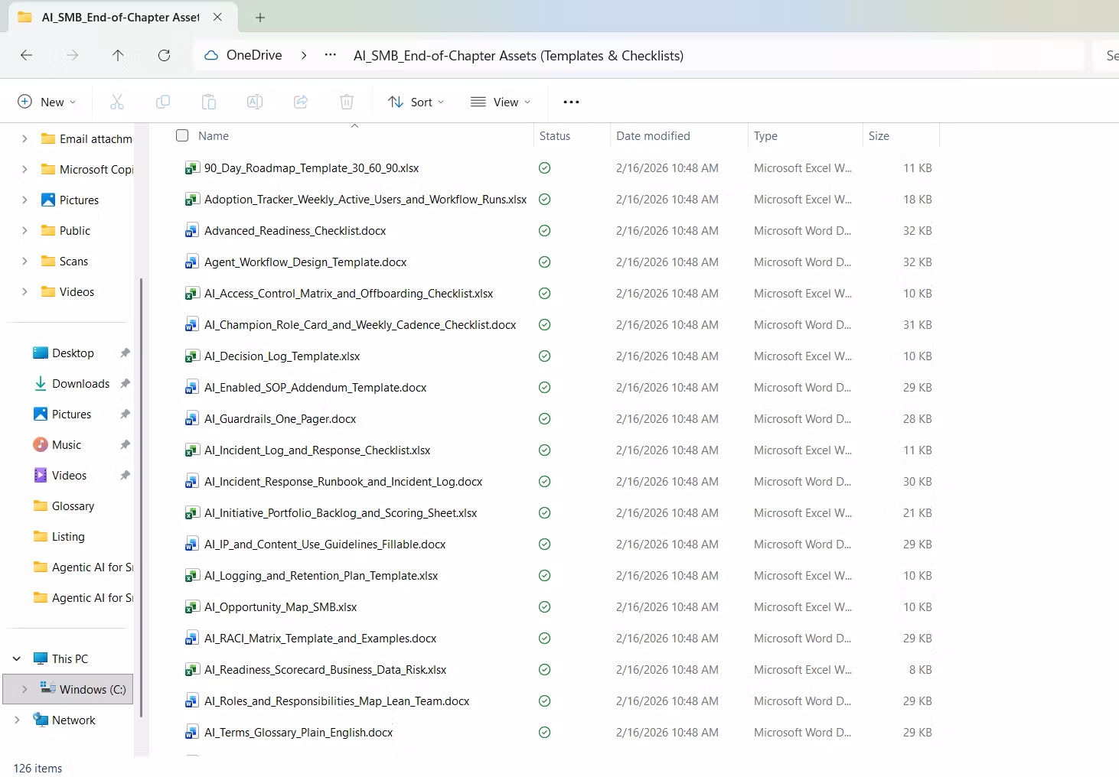Go back with the left arrow
The height and width of the screenshot is (777, 1119).
click(27, 55)
